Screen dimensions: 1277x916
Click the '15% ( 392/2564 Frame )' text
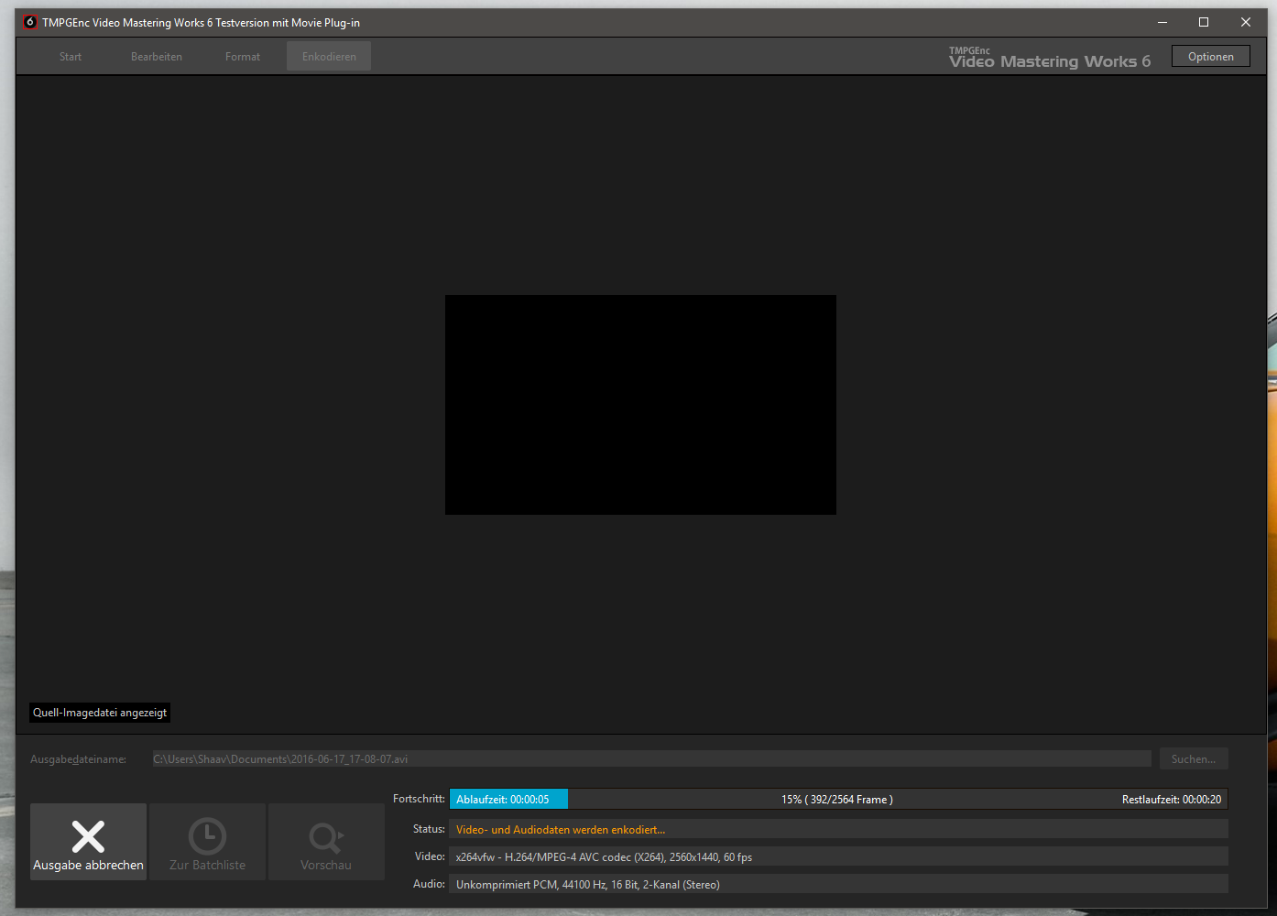837,800
